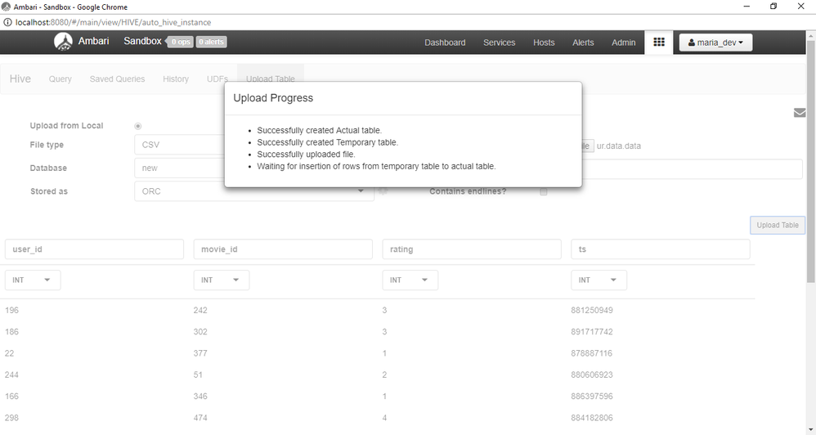This screenshot has width=816, height=435.
Task: Edit the ts column name field
Action: pos(661,249)
